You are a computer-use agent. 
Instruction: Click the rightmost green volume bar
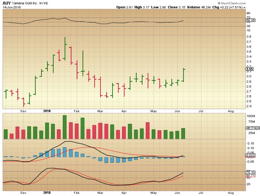[x=183, y=134]
